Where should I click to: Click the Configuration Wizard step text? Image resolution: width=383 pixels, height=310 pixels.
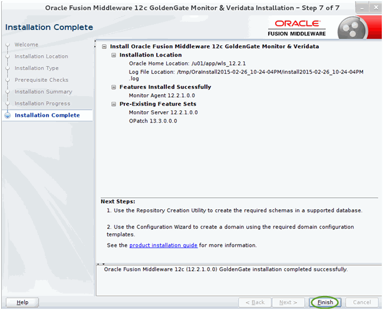[230, 230]
